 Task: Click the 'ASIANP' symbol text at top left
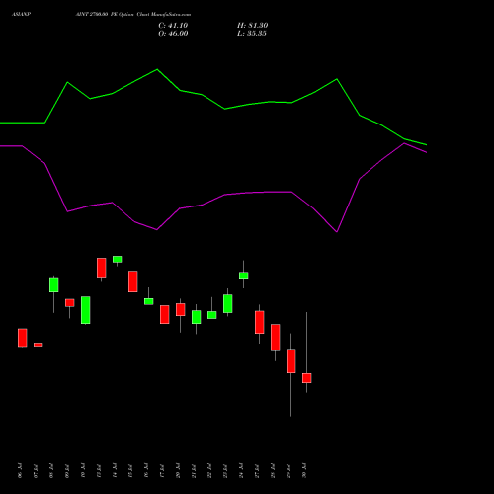[21, 15]
